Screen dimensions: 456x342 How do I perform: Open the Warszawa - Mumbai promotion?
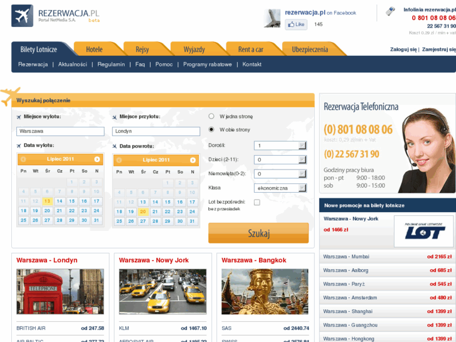point(388,257)
